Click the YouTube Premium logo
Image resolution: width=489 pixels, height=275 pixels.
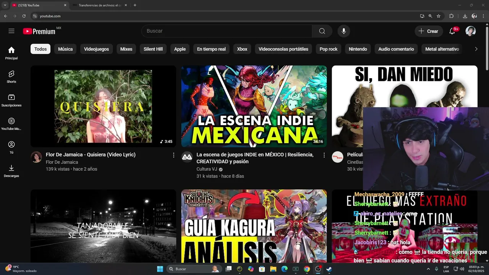pos(39,31)
